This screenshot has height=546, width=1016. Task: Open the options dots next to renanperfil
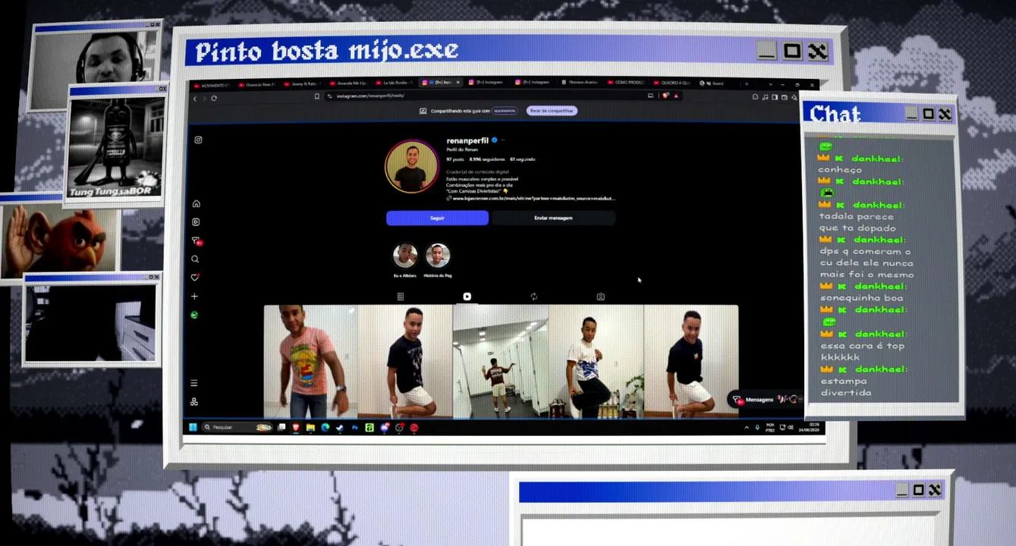pyautogui.click(x=502, y=140)
